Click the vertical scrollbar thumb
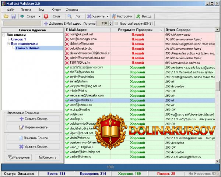221x177 pixels. pyautogui.click(x=217, y=86)
